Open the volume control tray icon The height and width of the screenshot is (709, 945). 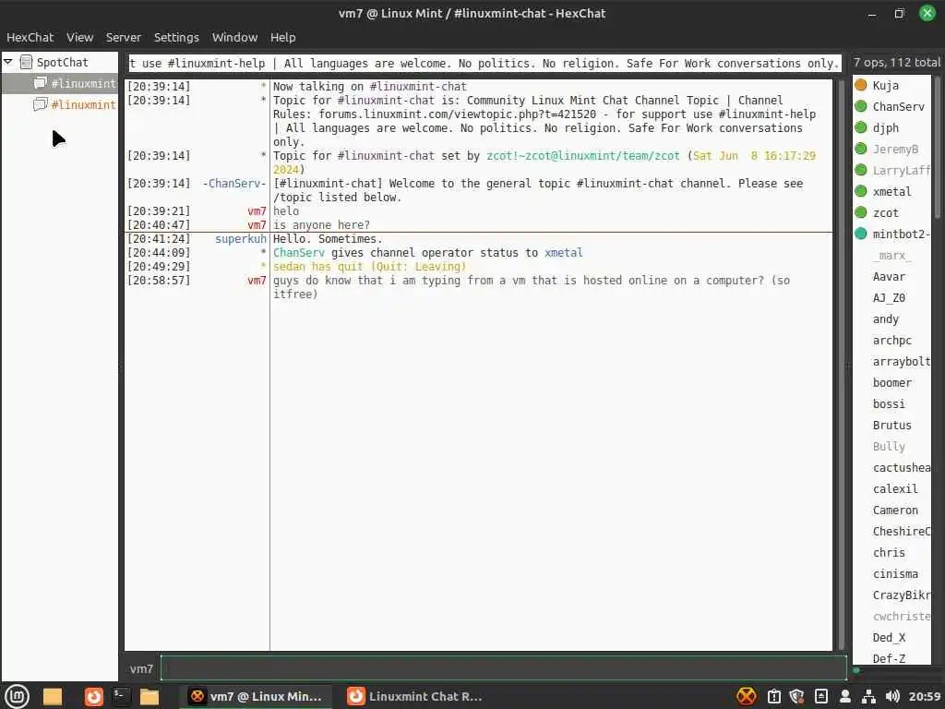point(892,696)
